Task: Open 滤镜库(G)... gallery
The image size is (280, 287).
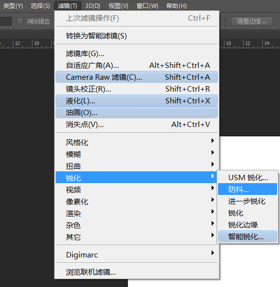Action: (x=137, y=54)
